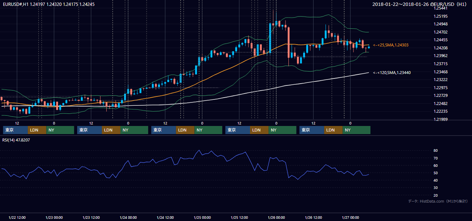This screenshot has height=221, width=472.
Task: Click the 1/24 12:00 date label
Action: click(165, 217)
